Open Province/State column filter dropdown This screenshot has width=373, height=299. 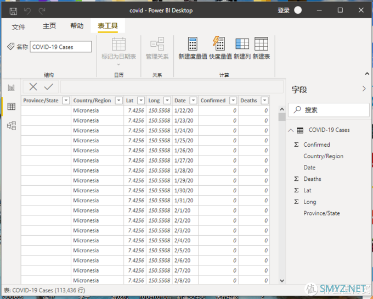66,101
